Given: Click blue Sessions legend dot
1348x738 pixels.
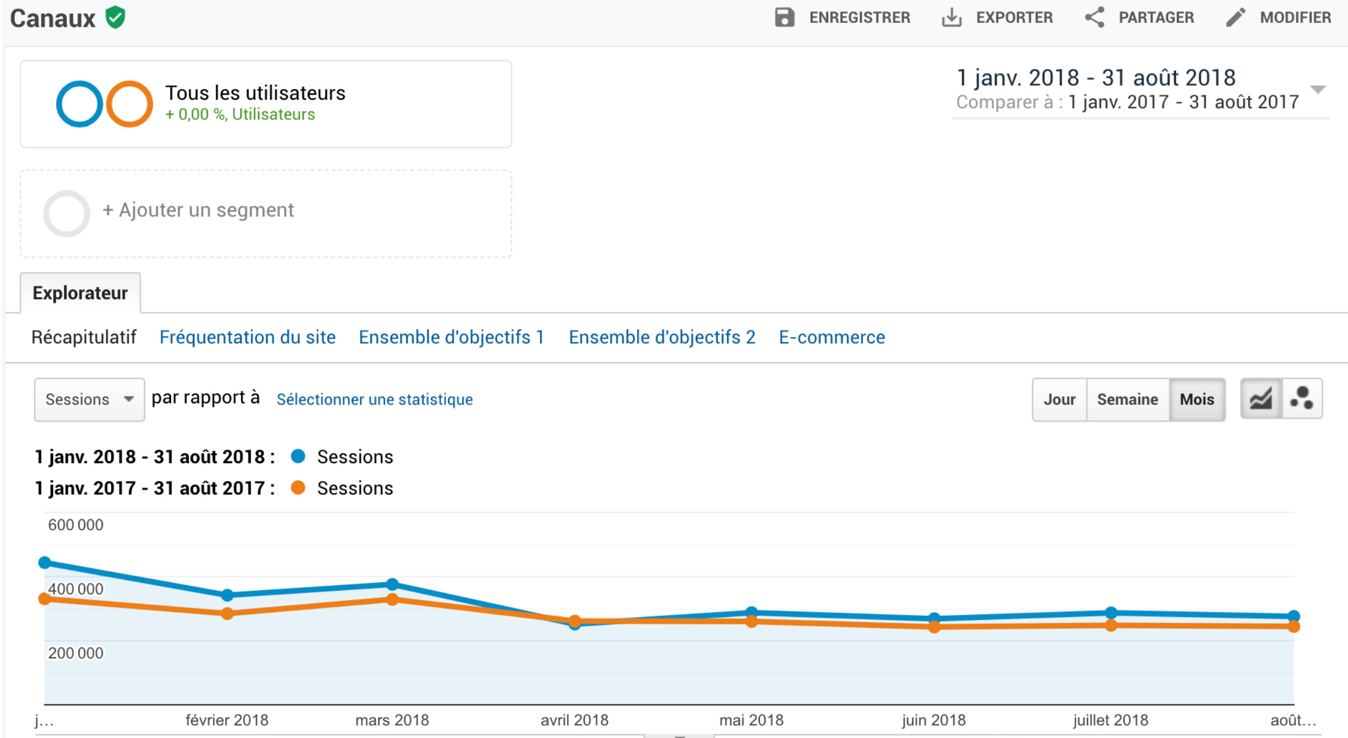Looking at the screenshot, I should (298, 456).
